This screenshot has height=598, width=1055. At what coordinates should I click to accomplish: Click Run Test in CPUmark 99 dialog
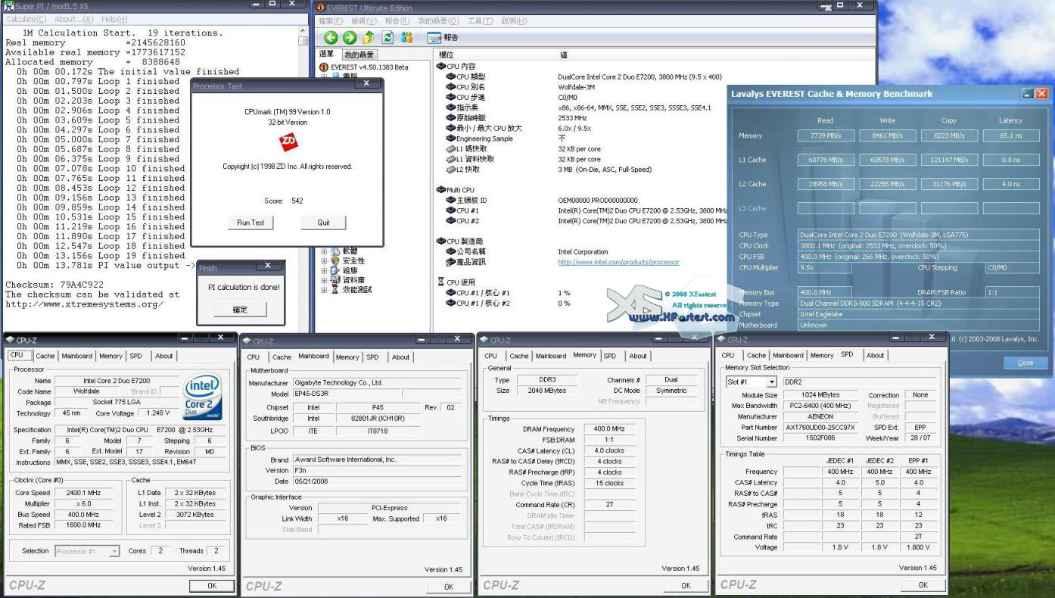251,223
